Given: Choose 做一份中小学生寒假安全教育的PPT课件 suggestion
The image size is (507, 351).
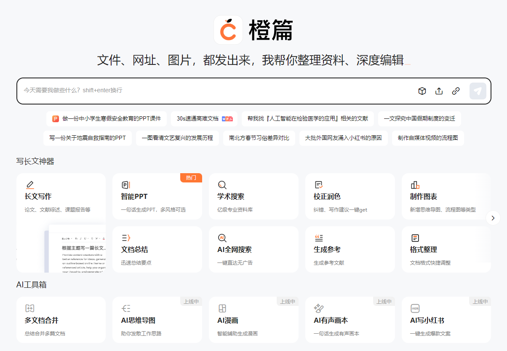Looking at the screenshot, I should coord(107,119).
